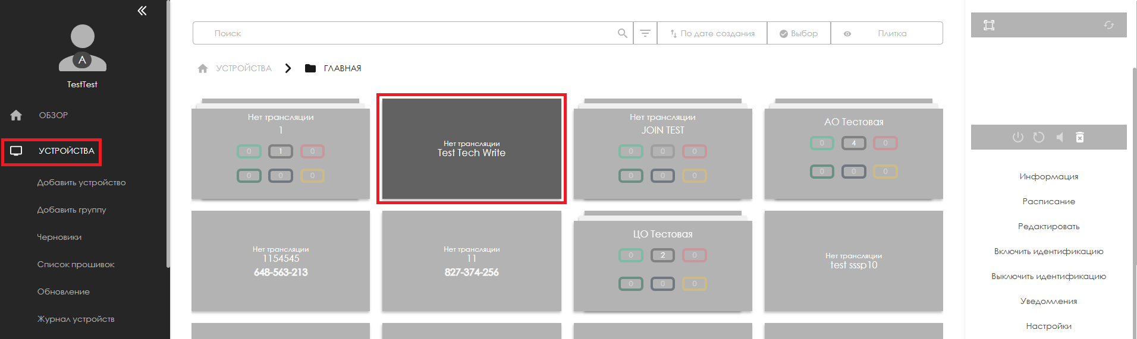
Task: Click the Расписание link
Action: point(1048,201)
